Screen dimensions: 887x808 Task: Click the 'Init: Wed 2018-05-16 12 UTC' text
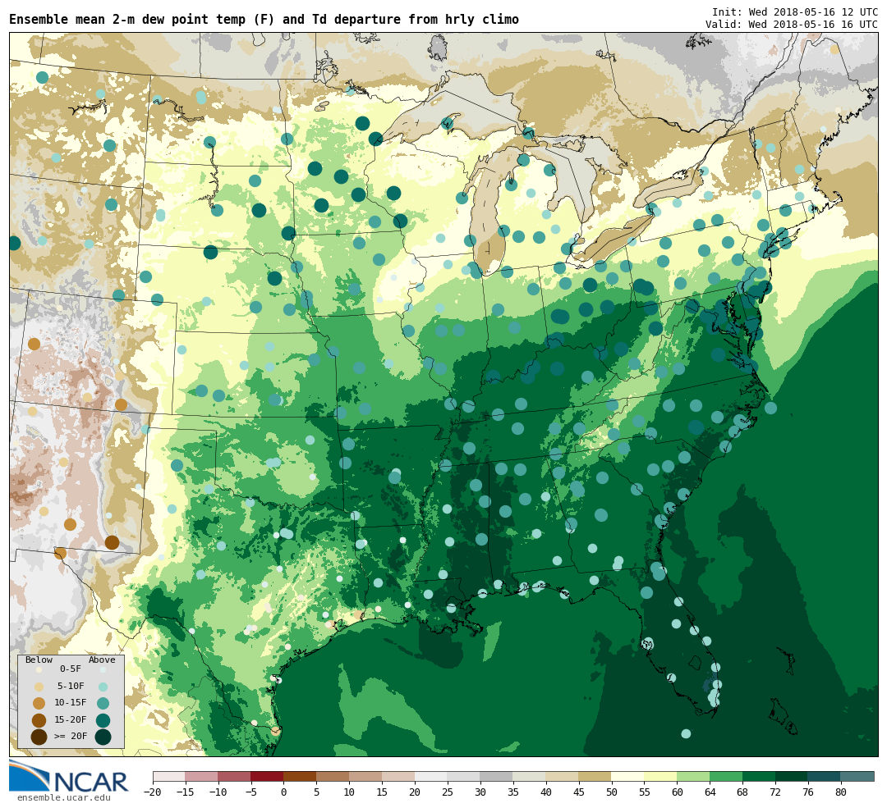[x=795, y=11]
